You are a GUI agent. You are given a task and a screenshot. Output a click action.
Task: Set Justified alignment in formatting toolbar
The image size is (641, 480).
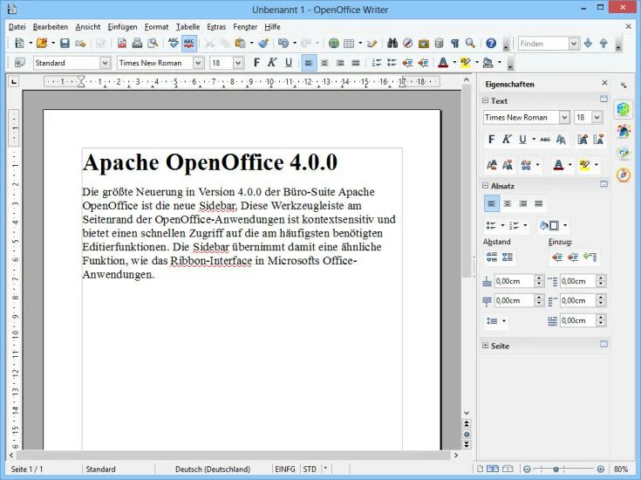point(356,63)
